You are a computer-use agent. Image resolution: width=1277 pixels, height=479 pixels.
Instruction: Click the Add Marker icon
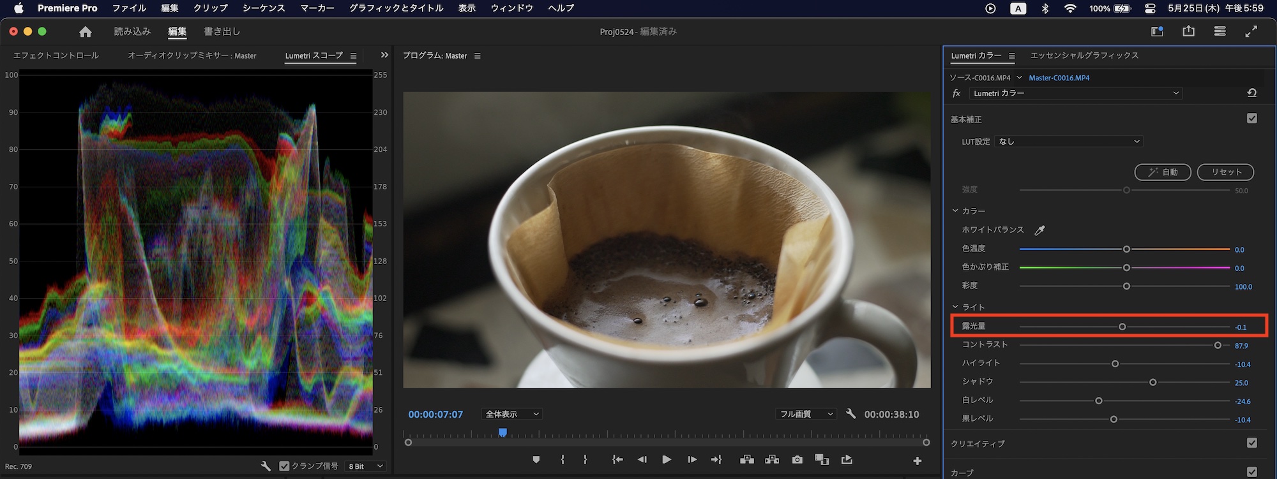tap(536, 460)
